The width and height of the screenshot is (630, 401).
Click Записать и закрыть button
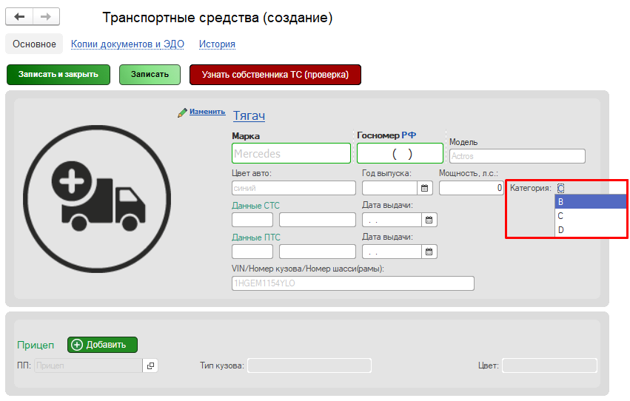[x=58, y=75]
